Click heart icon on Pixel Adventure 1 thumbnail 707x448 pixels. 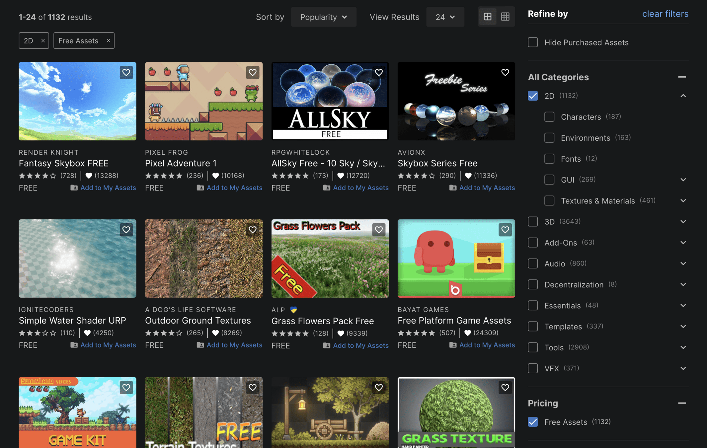(252, 72)
